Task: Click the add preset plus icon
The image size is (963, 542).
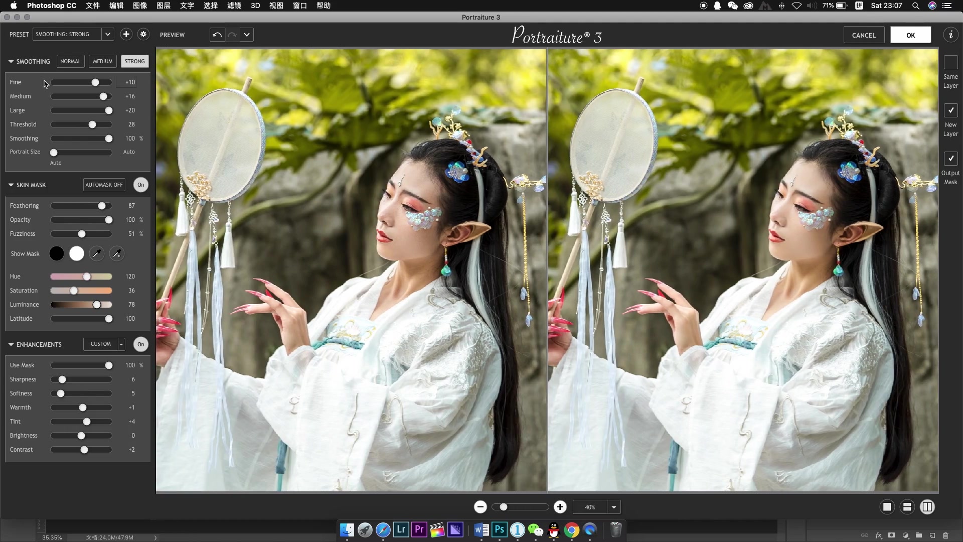Action: [126, 34]
